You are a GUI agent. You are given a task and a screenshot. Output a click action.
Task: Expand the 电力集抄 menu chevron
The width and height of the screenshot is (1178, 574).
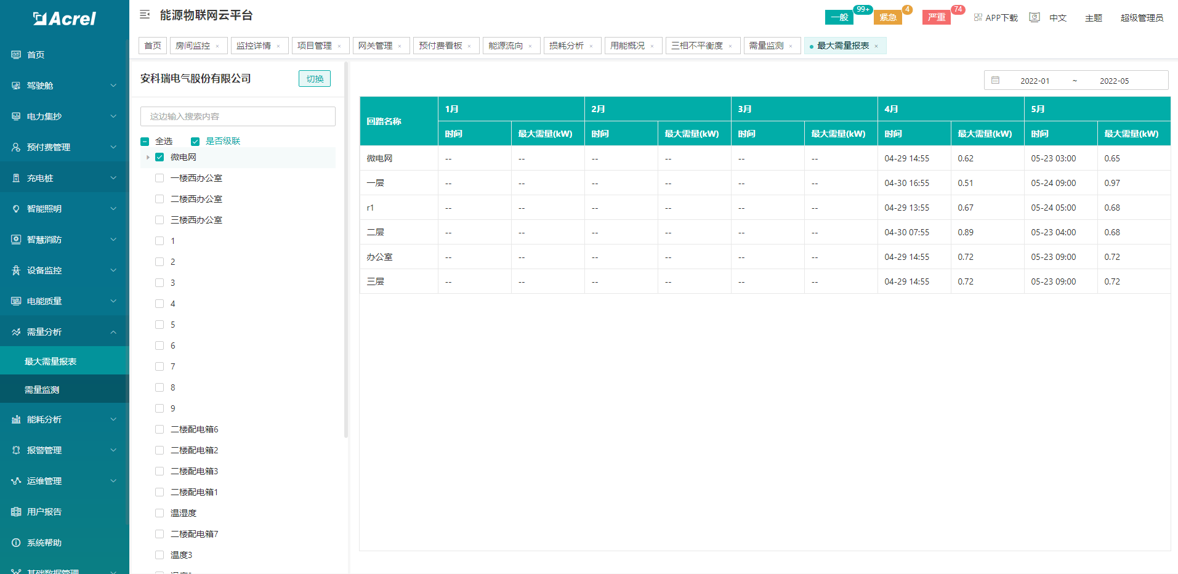113,116
